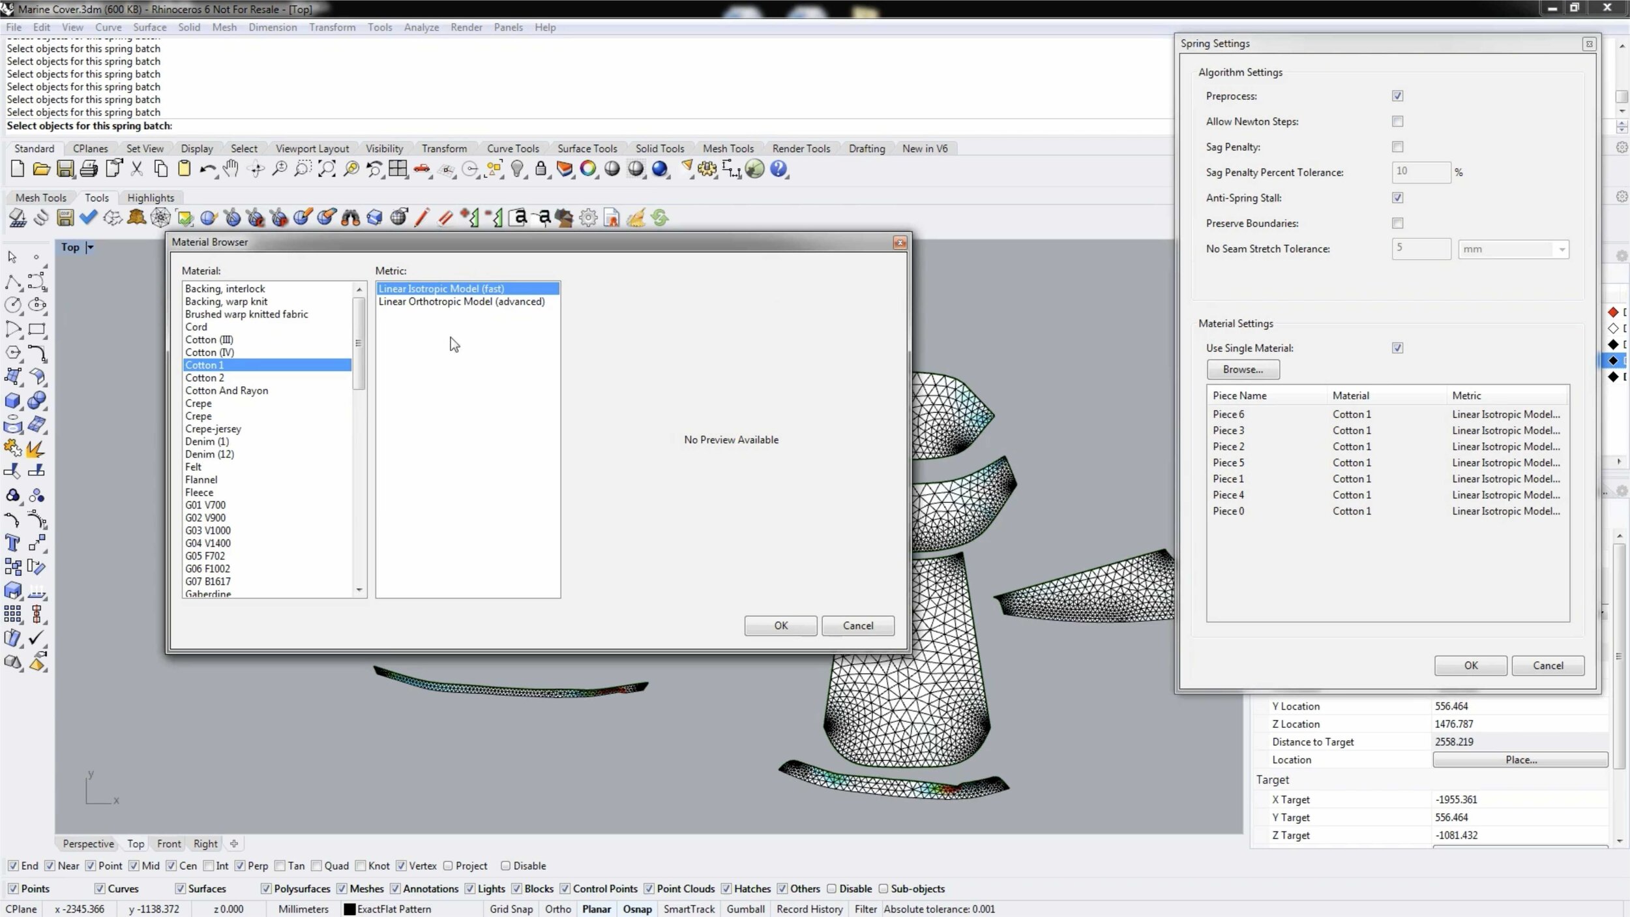The height and width of the screenshot is (917, 1630).
Task: Open a file with folder icon
Action: point(41,169)
